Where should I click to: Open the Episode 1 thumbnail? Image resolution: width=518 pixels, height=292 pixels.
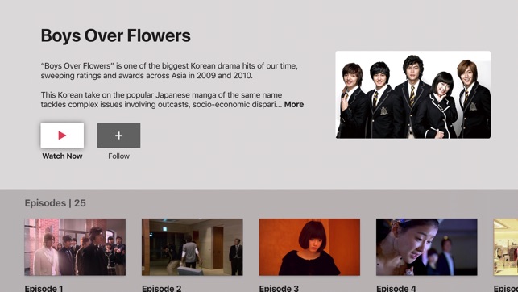(75, 247)
